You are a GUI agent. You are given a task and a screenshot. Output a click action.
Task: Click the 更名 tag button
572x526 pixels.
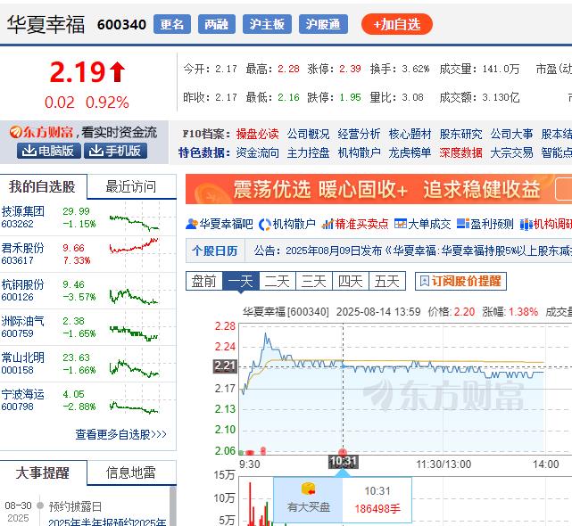172,24
